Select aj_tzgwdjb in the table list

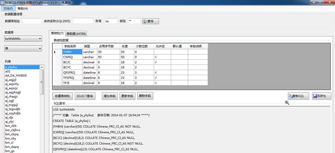(22, 109)
